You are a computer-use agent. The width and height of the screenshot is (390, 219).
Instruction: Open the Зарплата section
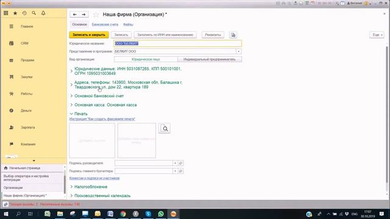(x=27, y=127)
